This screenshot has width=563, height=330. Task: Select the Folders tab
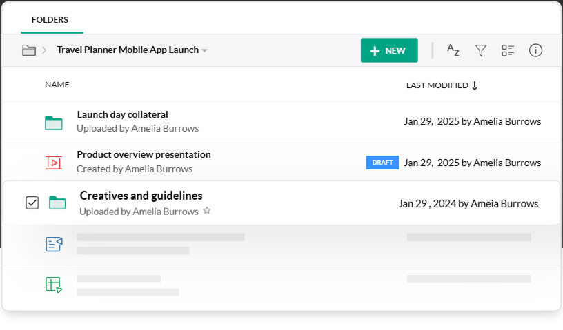(50, 20)
